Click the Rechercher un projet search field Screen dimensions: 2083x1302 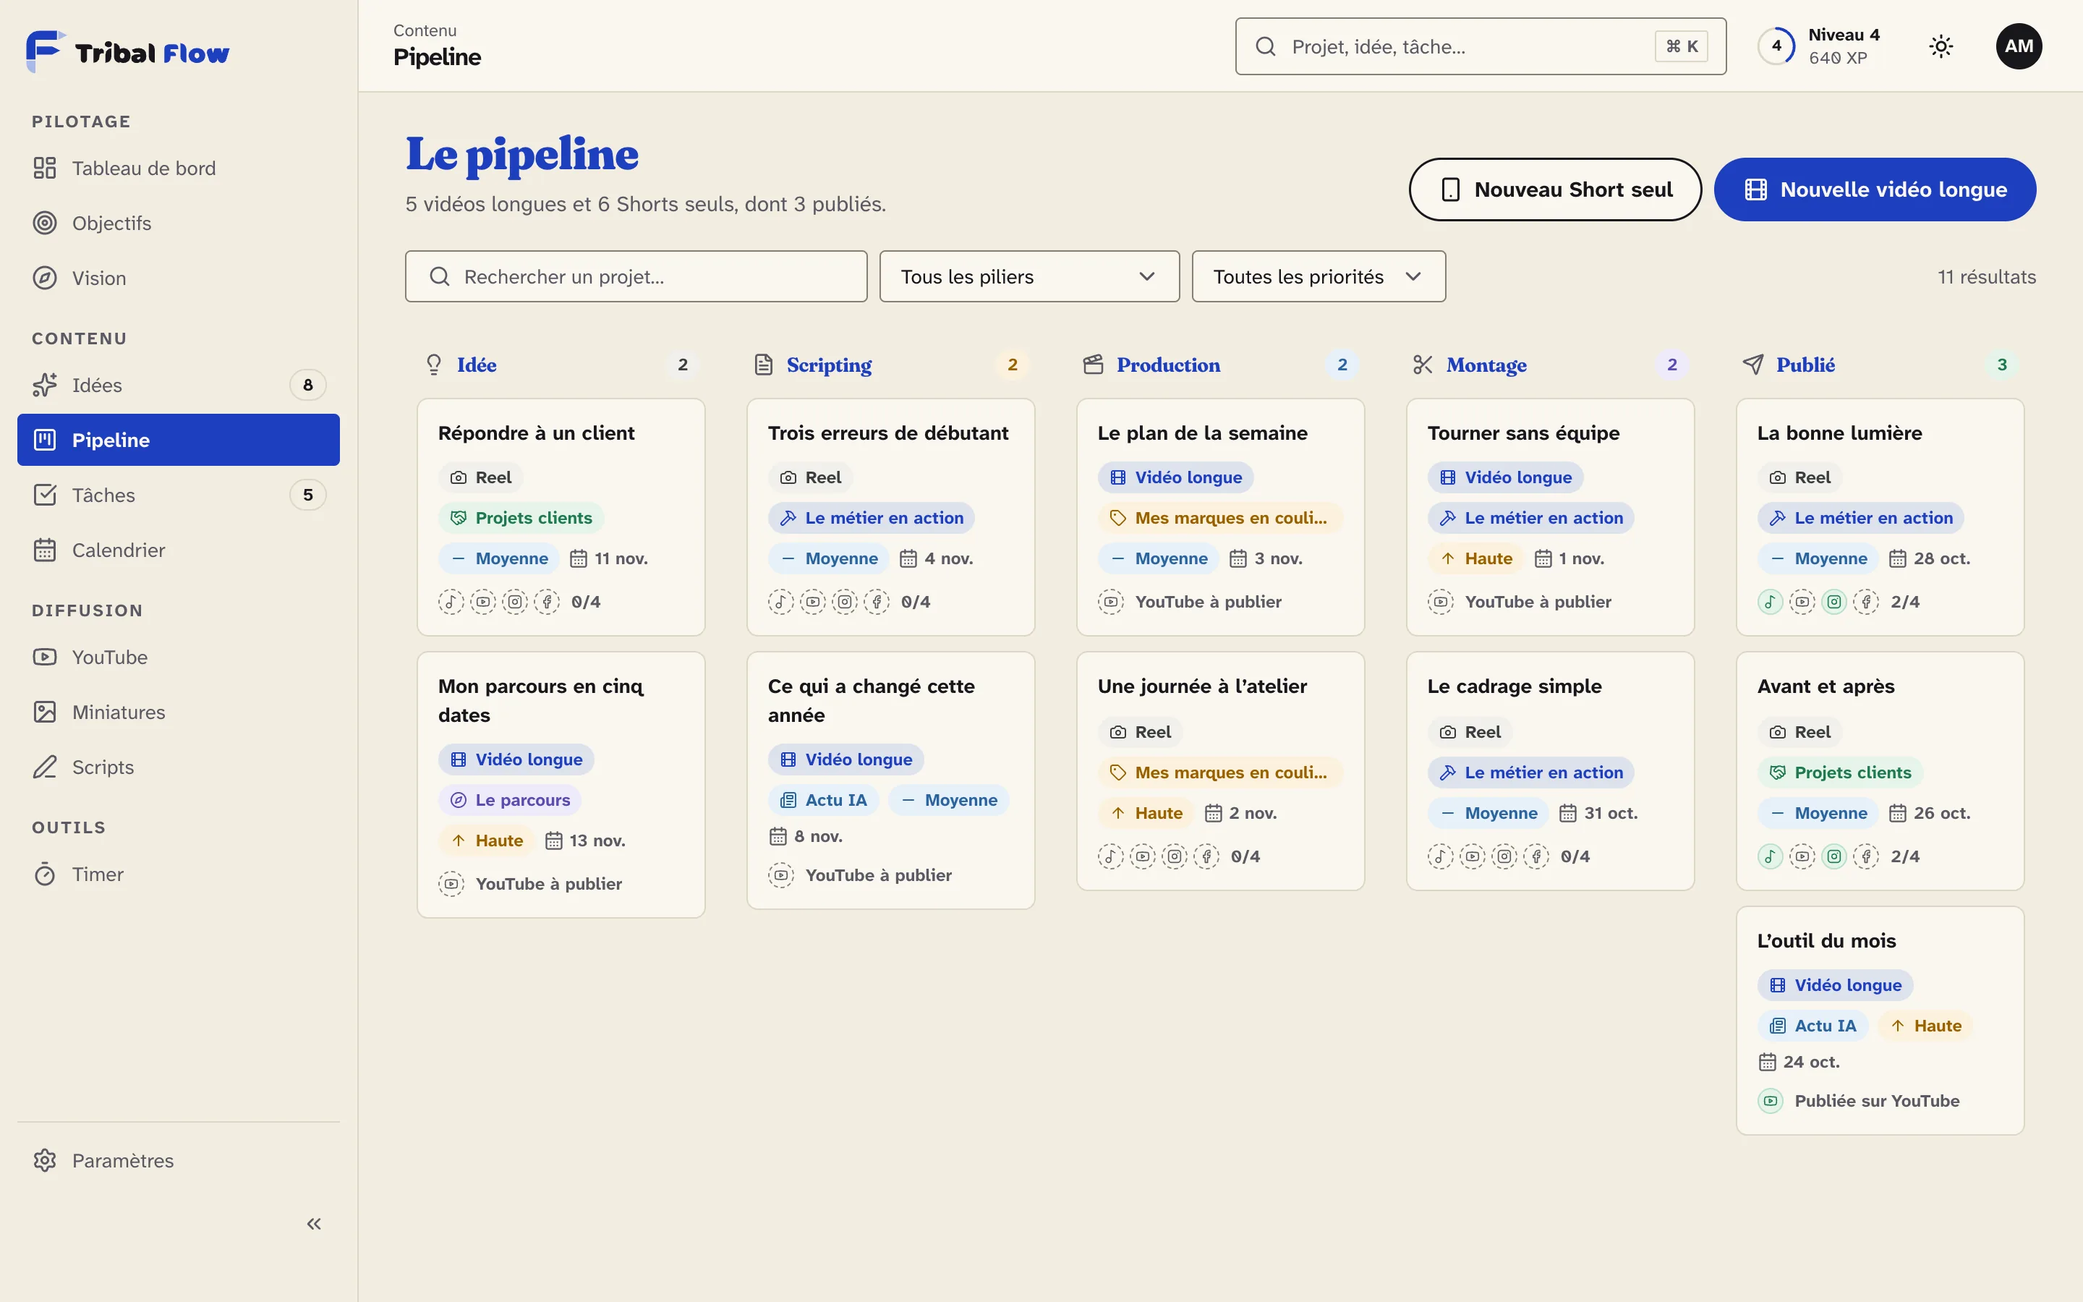[636, 276]
